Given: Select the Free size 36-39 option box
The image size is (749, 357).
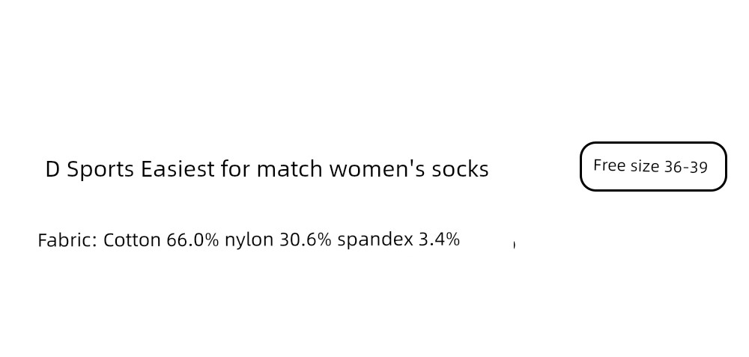Looking at the screenshot, I should (653, 167).
